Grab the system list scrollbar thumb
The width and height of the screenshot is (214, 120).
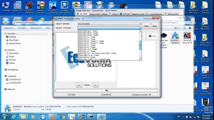coord(140,45)
